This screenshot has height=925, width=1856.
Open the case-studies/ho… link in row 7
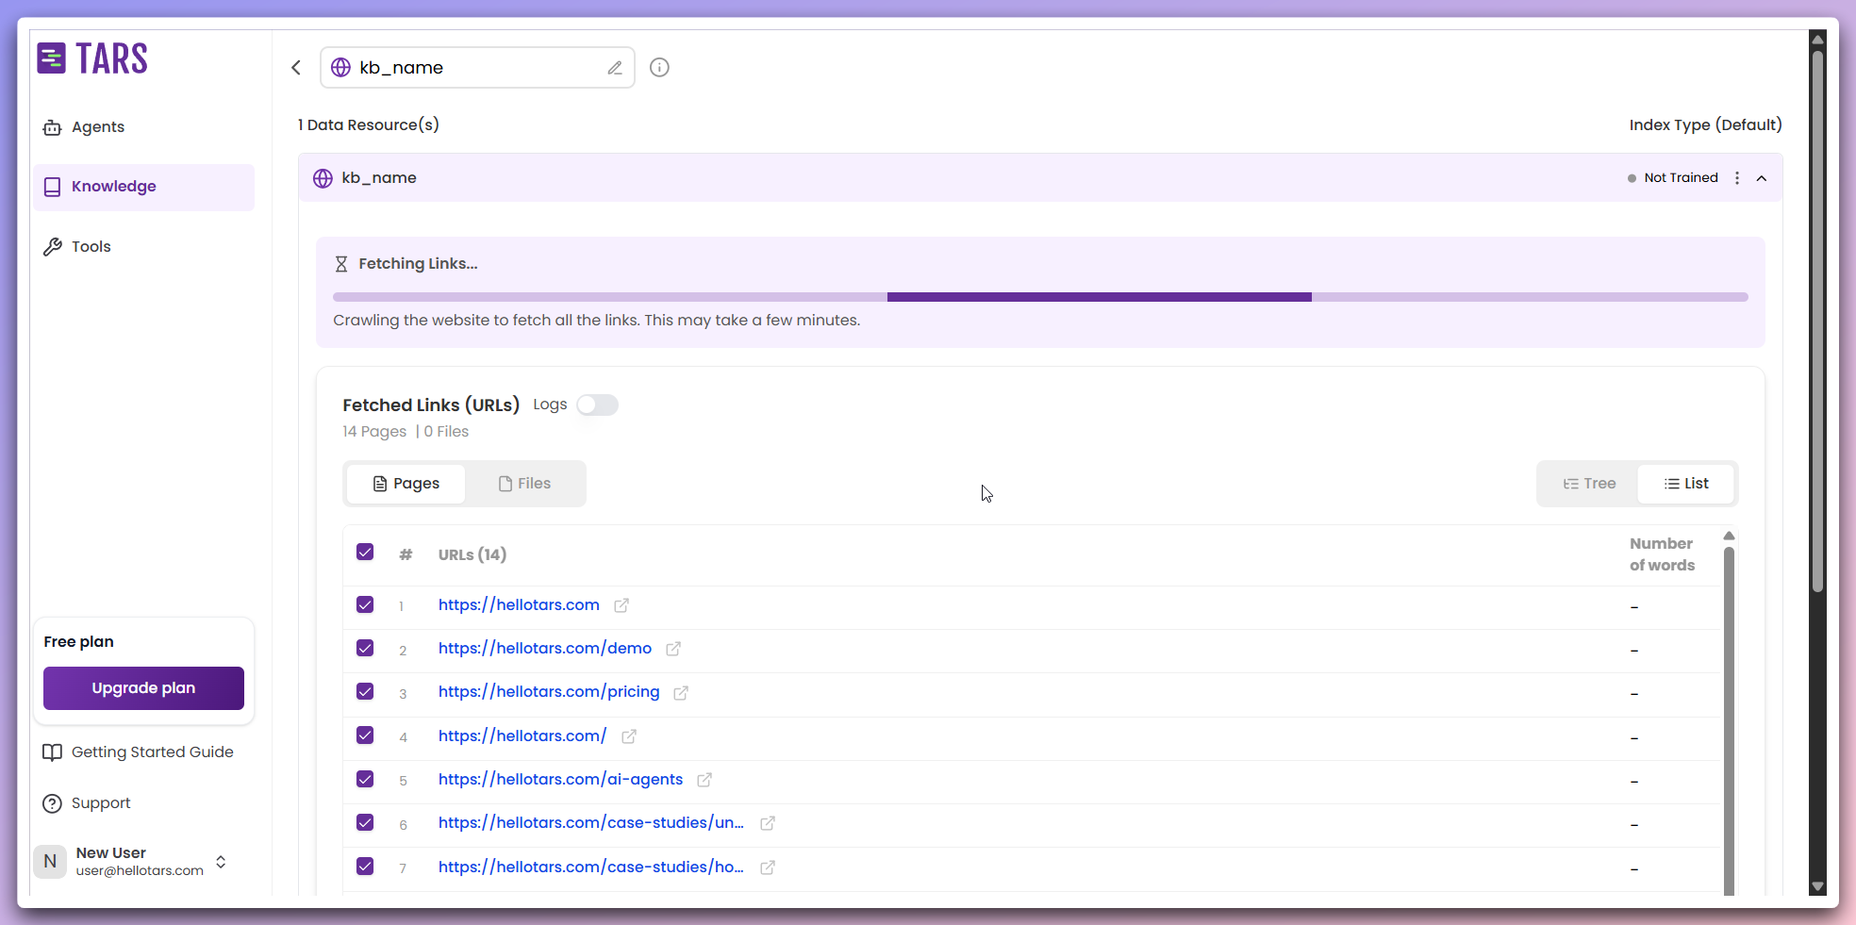click(x=590, y=867)
